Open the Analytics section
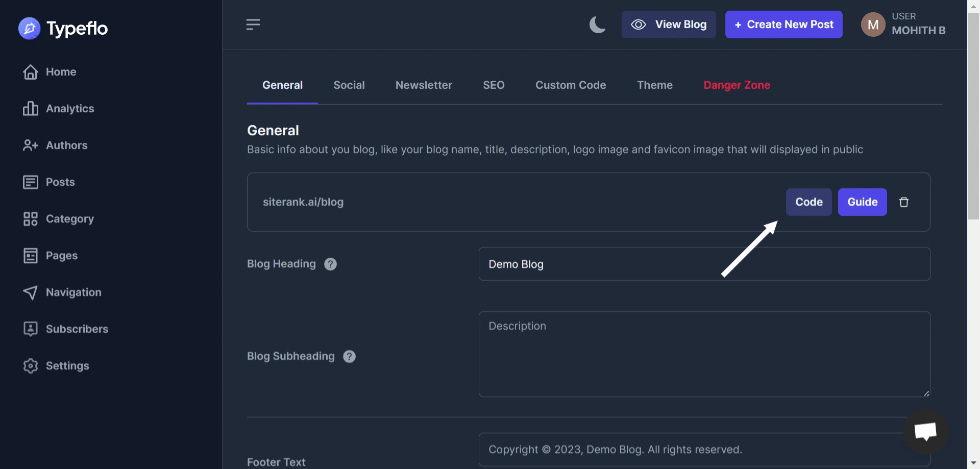The height and width of the screenshot is (469, 980). (70, 108)
